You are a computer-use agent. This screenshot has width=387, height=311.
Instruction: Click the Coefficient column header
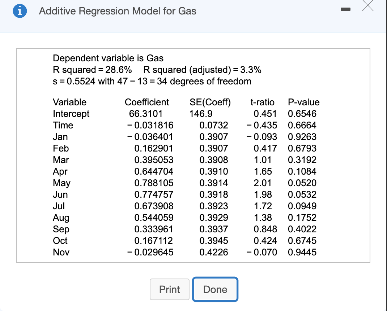147,102
